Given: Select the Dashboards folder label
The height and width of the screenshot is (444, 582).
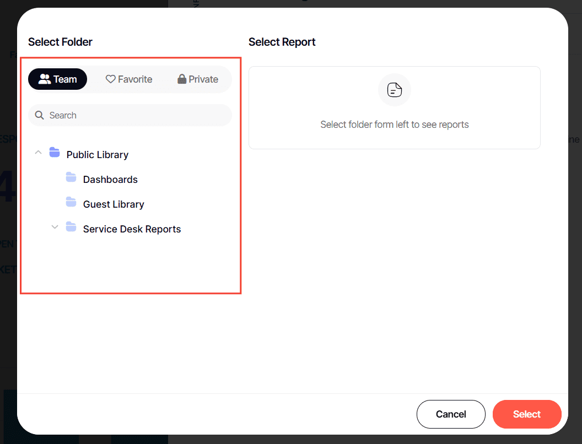Looking at the screenshot, I should pyautogui.click(x=110, y=180).
